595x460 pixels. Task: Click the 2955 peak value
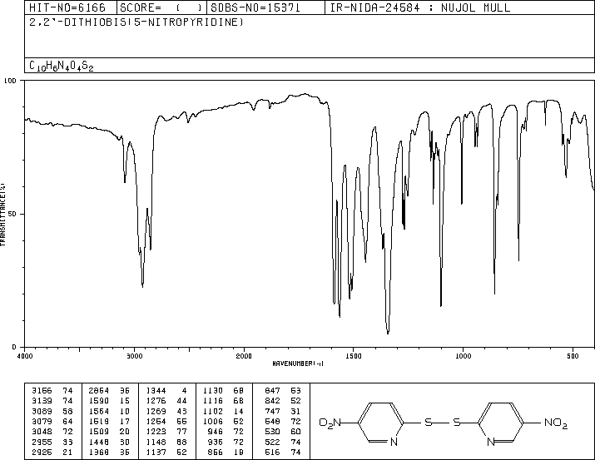[x=42, y=442]
